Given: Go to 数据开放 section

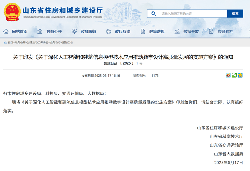Looking at the screenshot, I should point(191,32).
